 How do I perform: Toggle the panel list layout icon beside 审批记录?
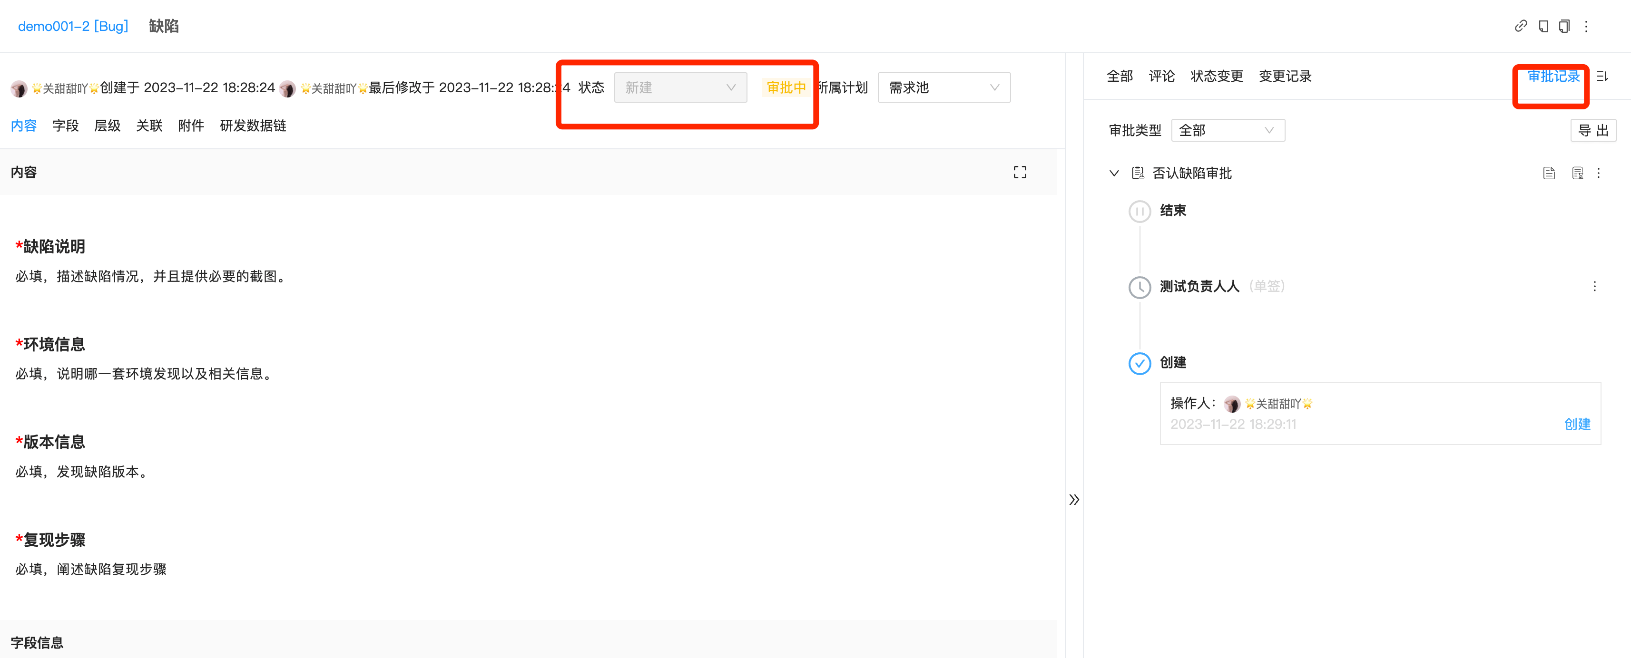(1603, 76)
